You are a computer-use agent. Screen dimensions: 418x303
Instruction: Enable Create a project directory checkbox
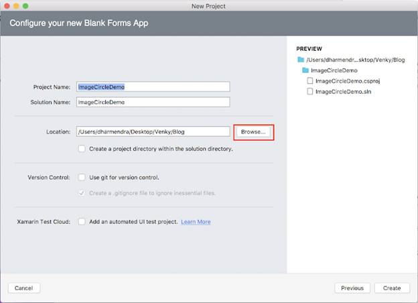pyautogui.click(x=82, y=149)
